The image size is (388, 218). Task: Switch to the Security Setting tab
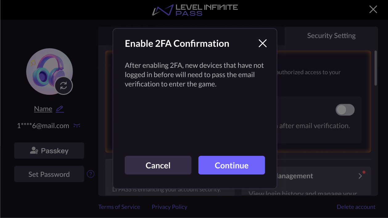(331, 35)
